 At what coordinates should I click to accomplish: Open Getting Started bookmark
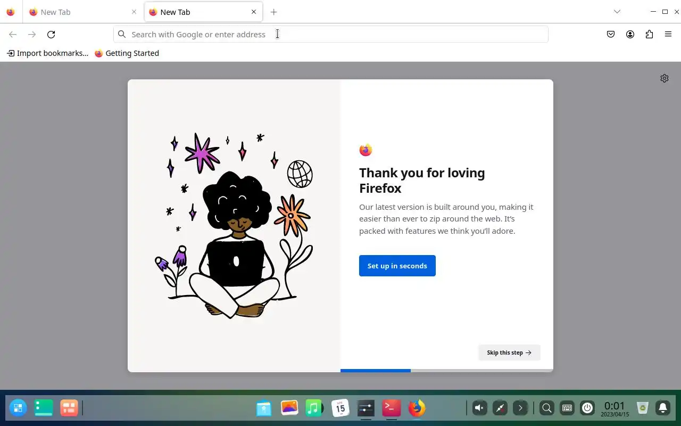tap(127, 53)
